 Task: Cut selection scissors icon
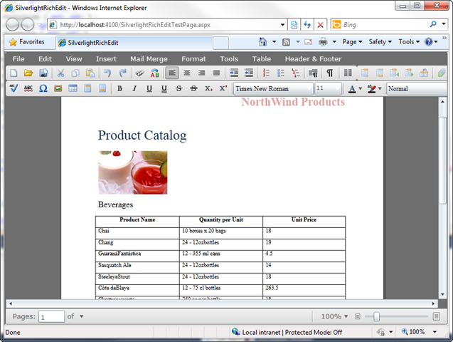click(60, 73)
